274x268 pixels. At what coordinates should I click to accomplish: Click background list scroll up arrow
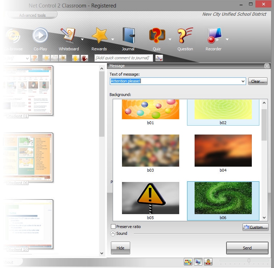click(x=264, y=103)
